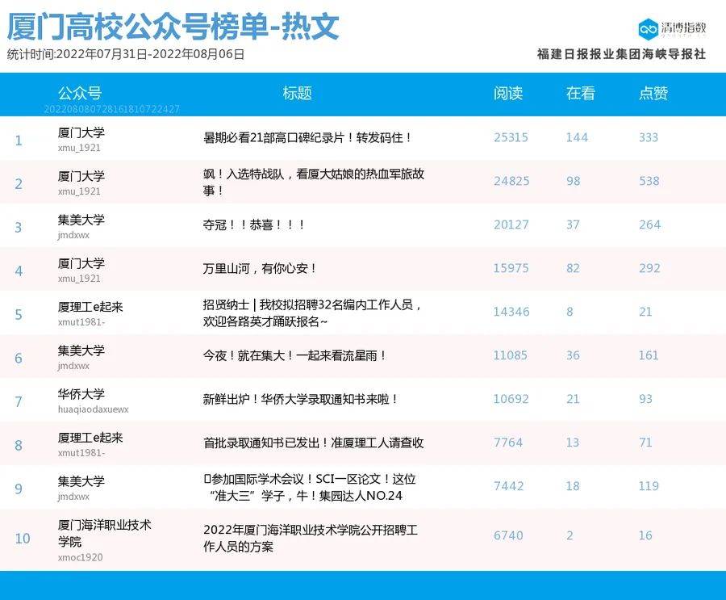
Task: Select the read count 7442
Action: (508, 486)
